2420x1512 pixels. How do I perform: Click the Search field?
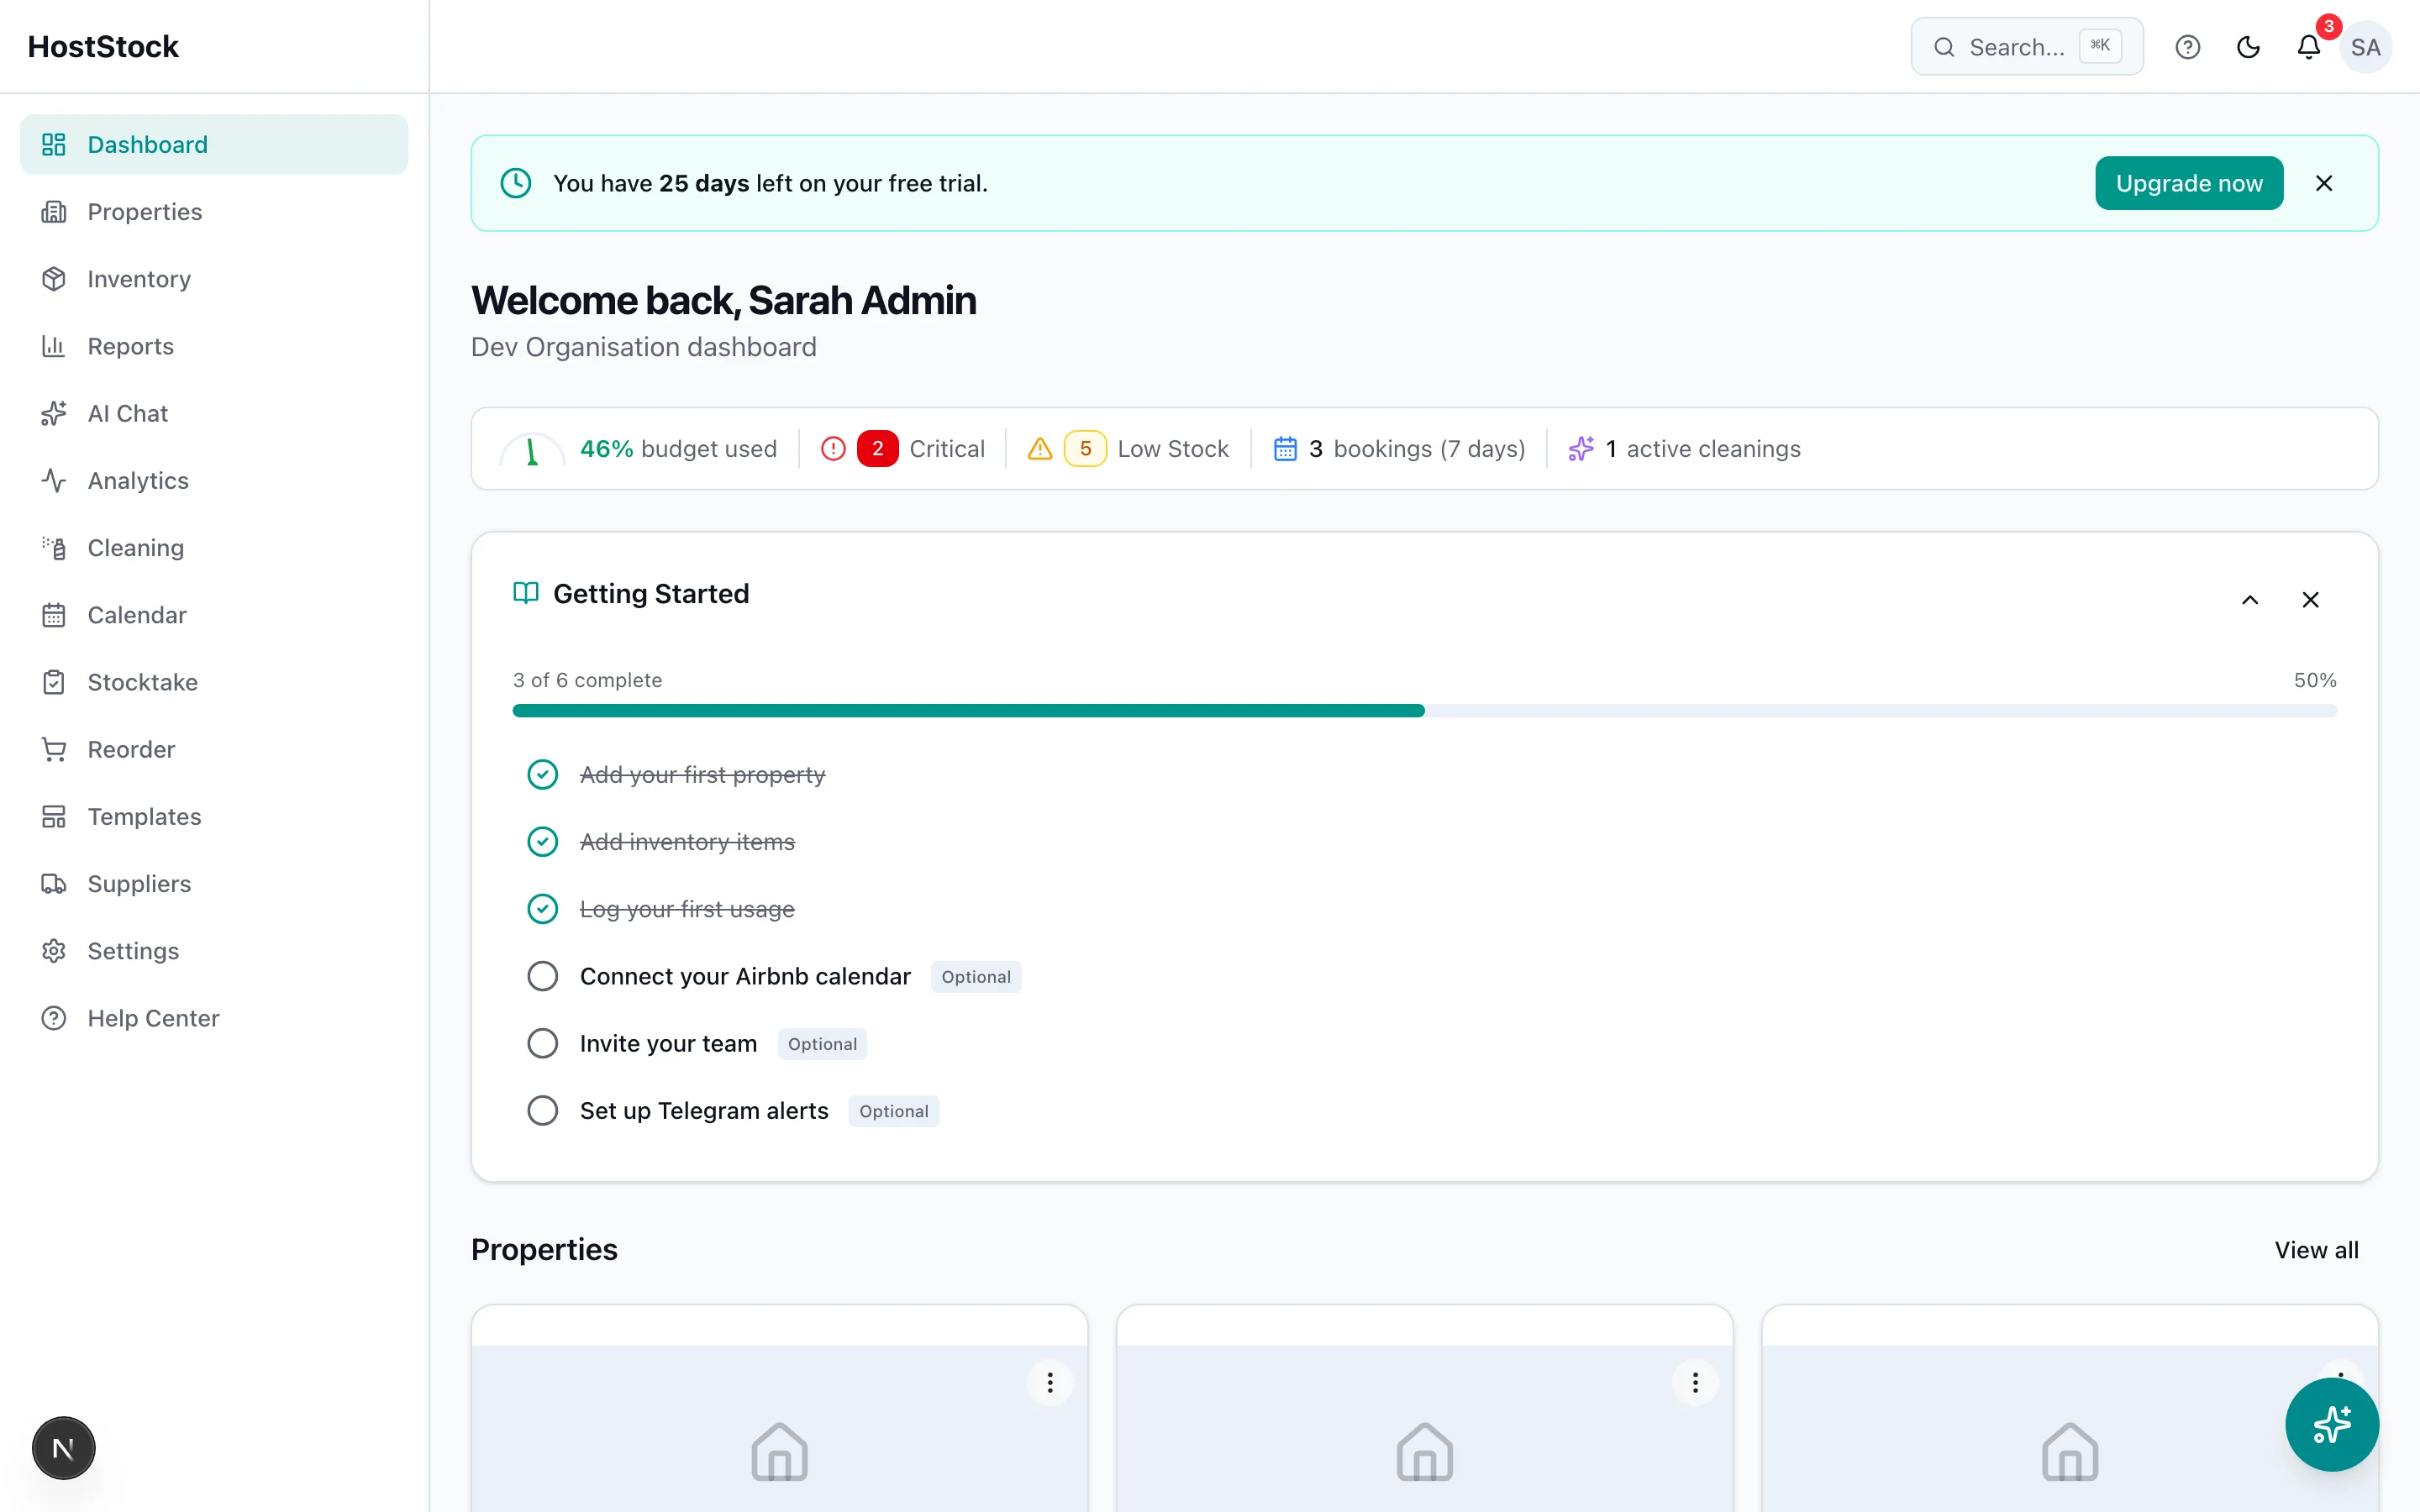2026,47
